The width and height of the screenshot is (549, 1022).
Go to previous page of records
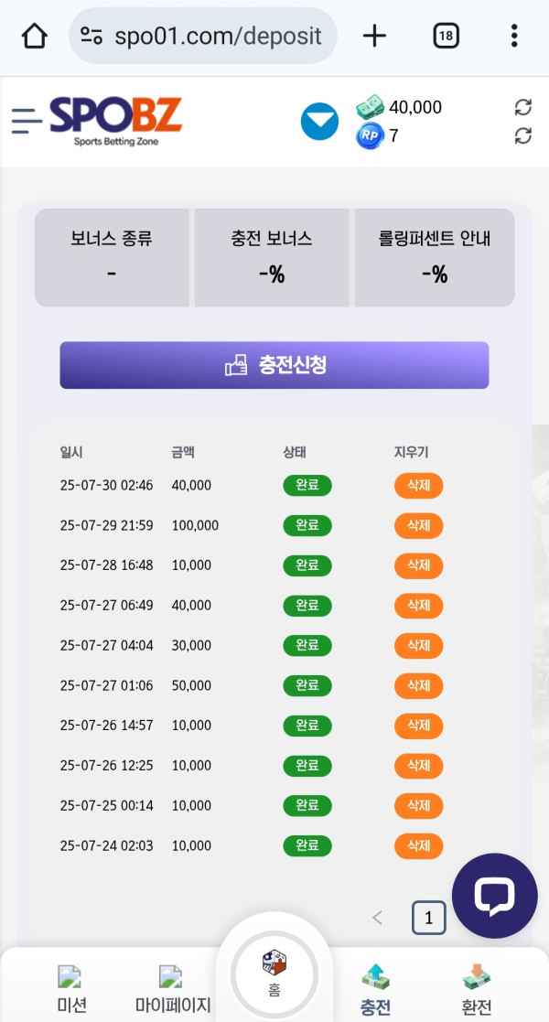tap(377, 918)
